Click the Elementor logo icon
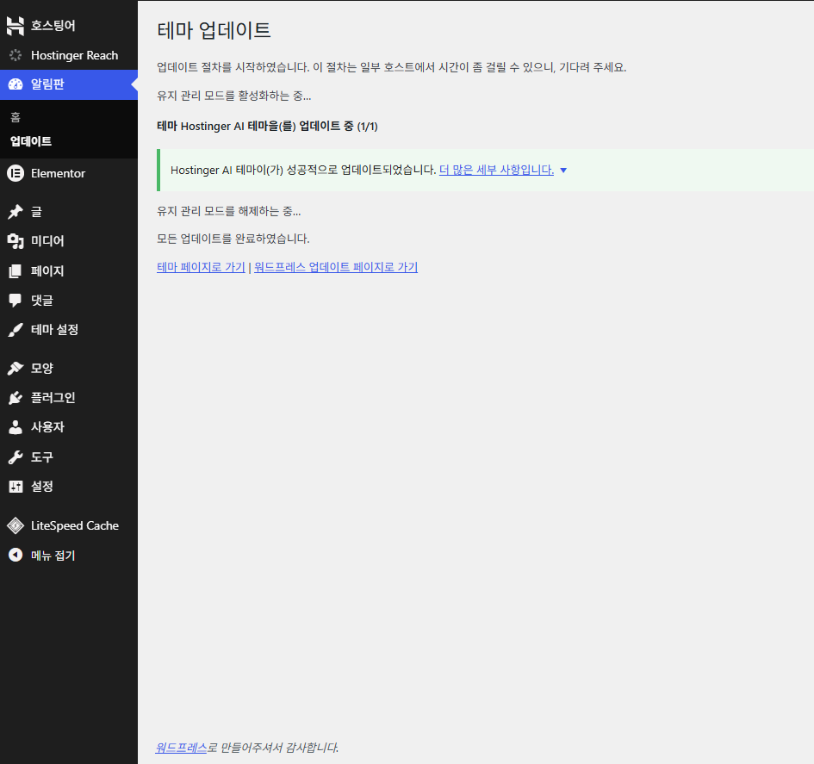Viewport: 814px width, 764px height. [16, 173]
